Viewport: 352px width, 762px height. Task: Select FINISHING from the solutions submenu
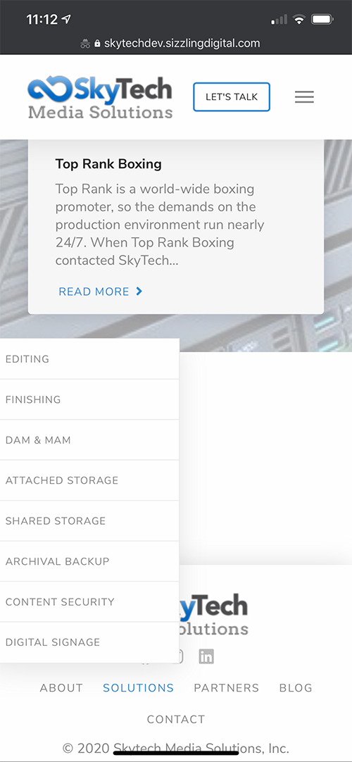[89, 399]
